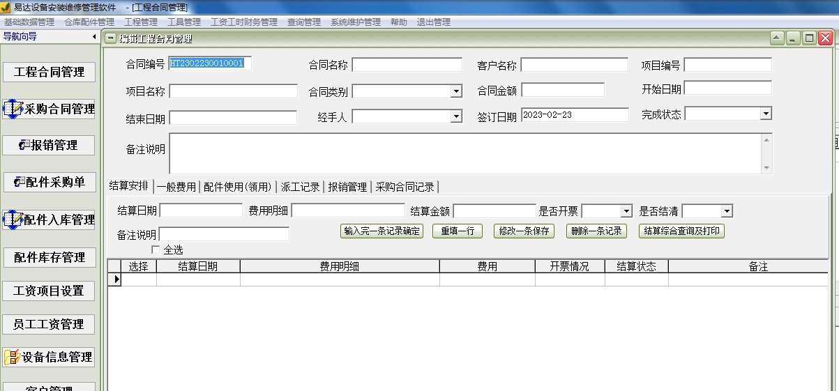Screen dimensions: 839x391
Task: Switch to the 配件使用(领用) tab
Action: point(238,187)
